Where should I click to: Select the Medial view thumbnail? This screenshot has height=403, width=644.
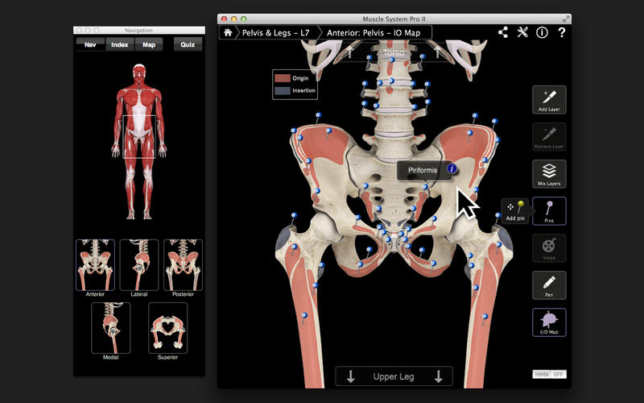click(x=111, y=328)
